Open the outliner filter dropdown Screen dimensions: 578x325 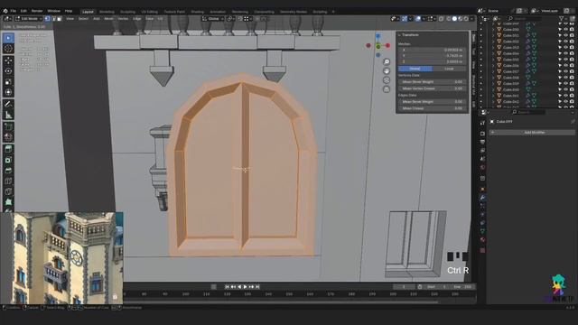(563, 18)
